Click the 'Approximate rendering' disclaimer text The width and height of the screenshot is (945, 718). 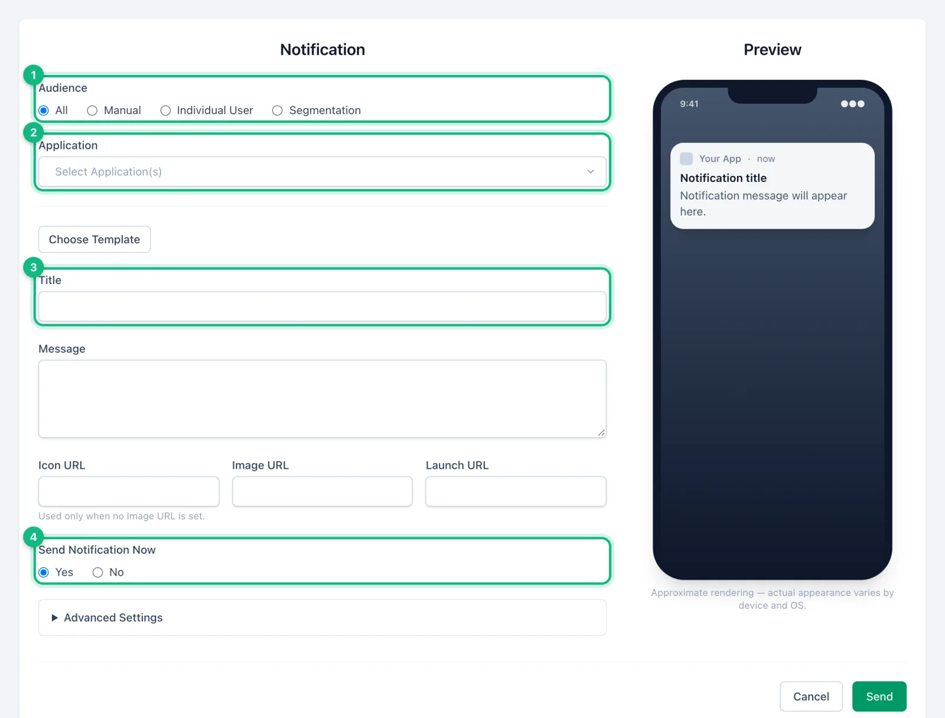click(773, 599)
